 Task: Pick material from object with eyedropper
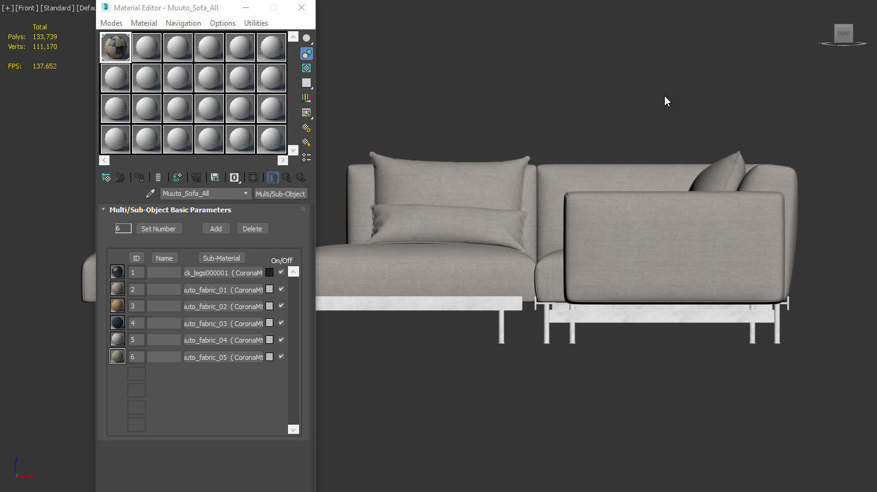(150, 193)
